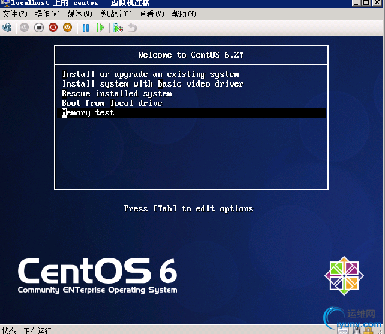Pause the virtual machine

86,28
